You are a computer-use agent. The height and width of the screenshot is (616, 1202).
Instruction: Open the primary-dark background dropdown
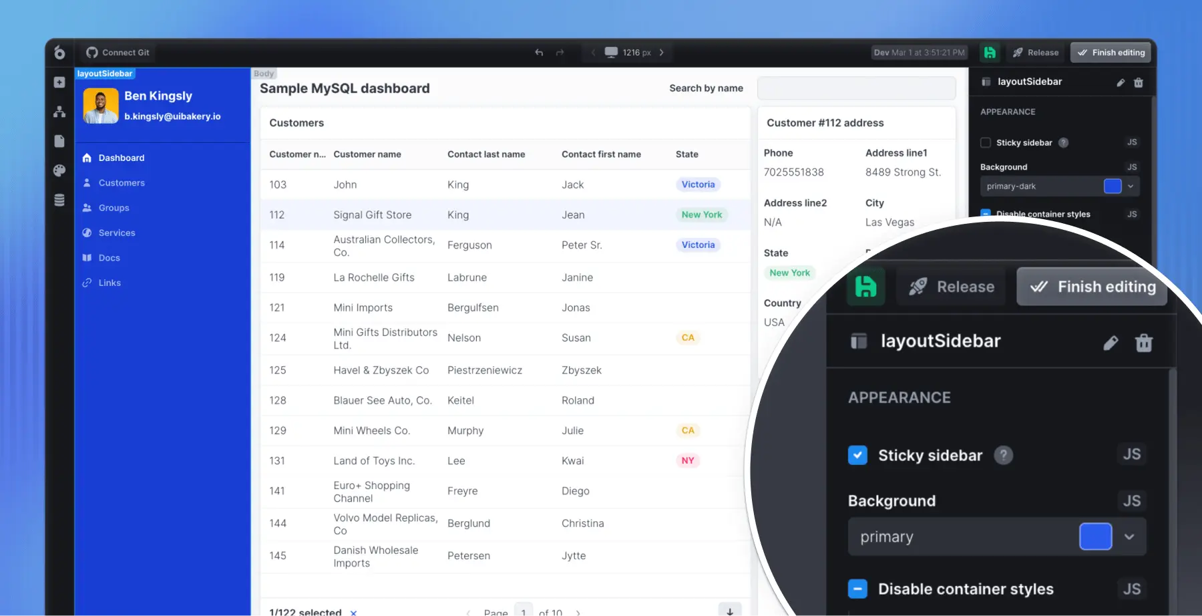click(x=1060, y=186)
